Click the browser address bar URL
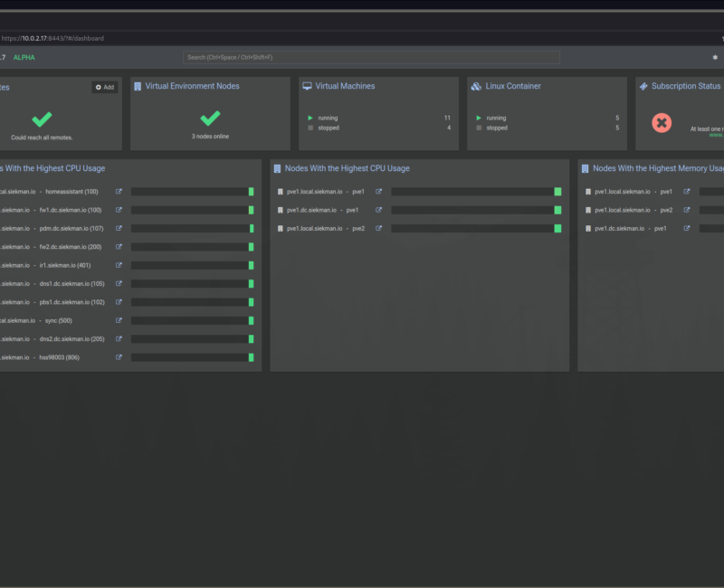The width and height of the screenshot is (724, 588). click(52, 38)
